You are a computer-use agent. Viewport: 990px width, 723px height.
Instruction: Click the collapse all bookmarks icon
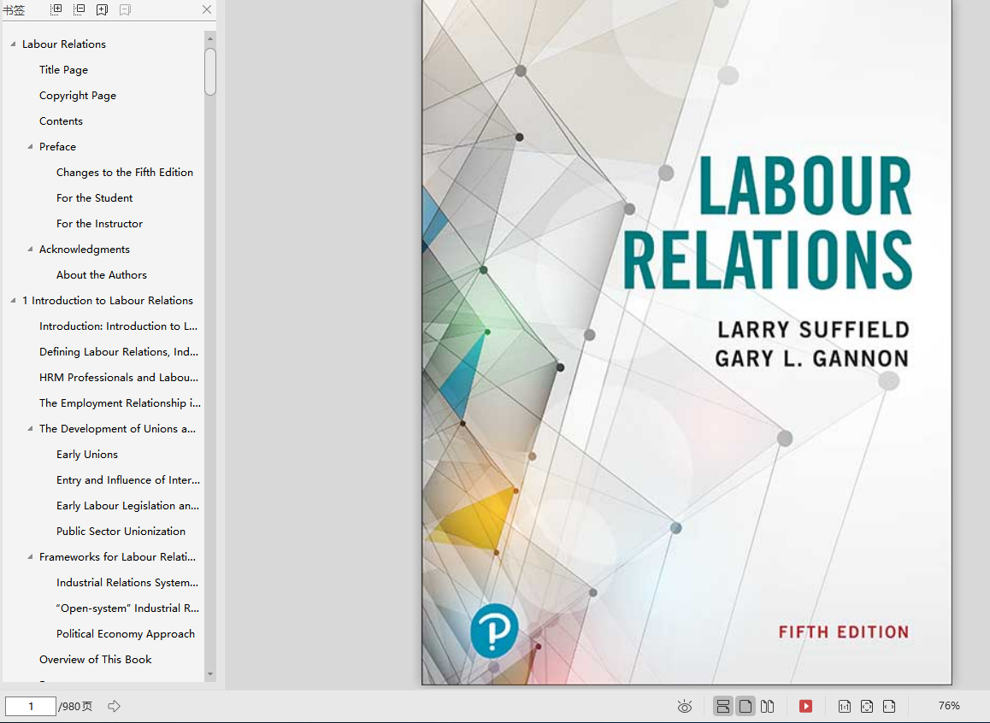[x=79, y=9]
